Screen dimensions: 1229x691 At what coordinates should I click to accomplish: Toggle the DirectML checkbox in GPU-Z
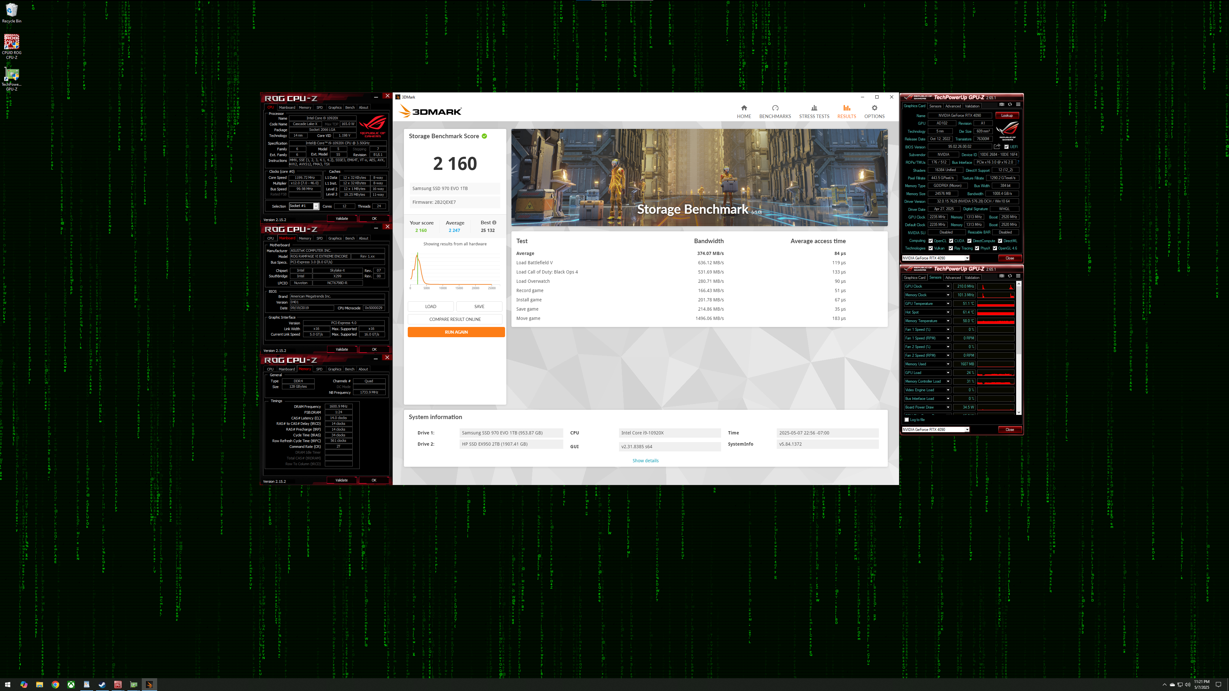click(1000, 241)
